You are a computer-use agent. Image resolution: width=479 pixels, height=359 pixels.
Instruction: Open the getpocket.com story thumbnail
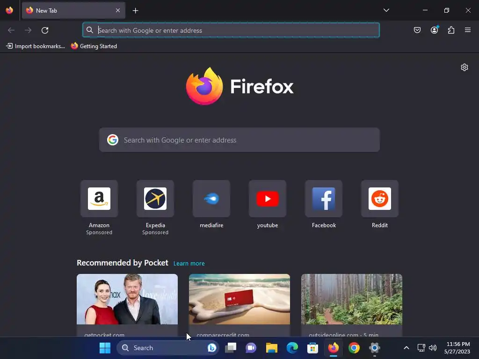127,299
